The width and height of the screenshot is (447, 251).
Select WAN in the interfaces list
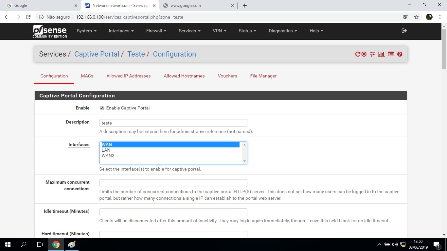pos(170,145)
